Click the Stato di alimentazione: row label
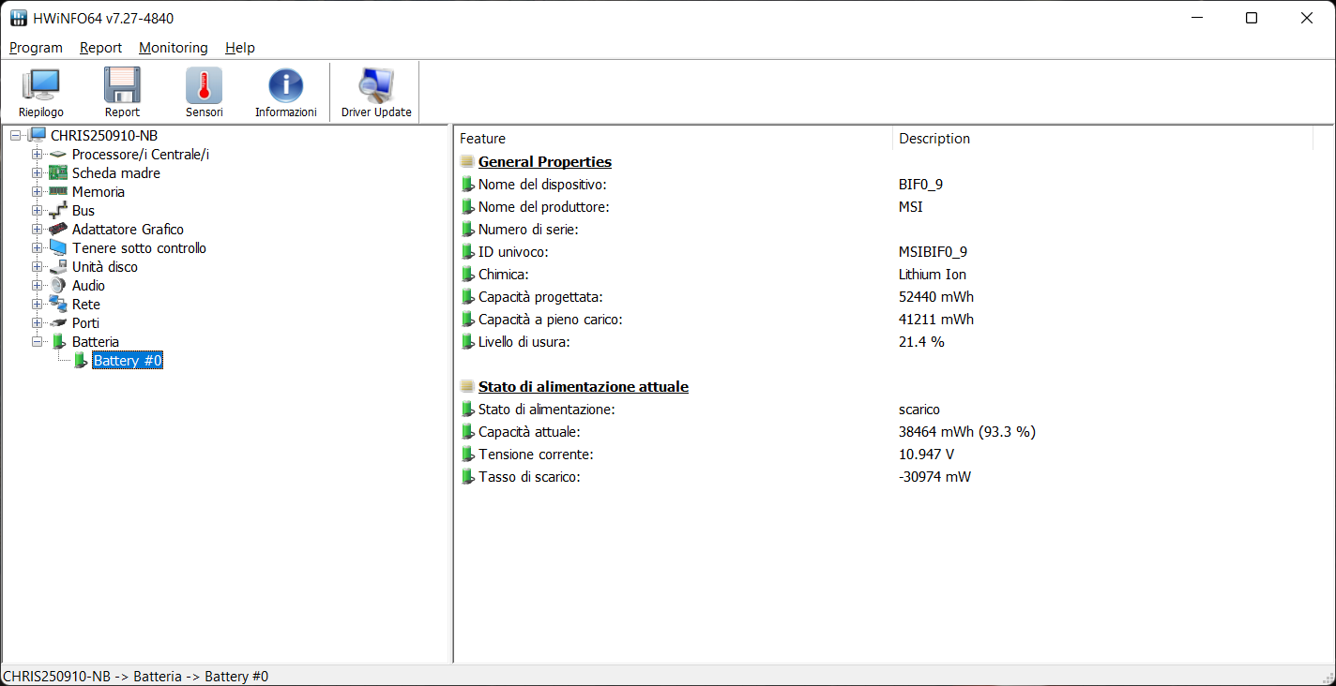This screenshot has width=1336, height=686. coord(547,410)
